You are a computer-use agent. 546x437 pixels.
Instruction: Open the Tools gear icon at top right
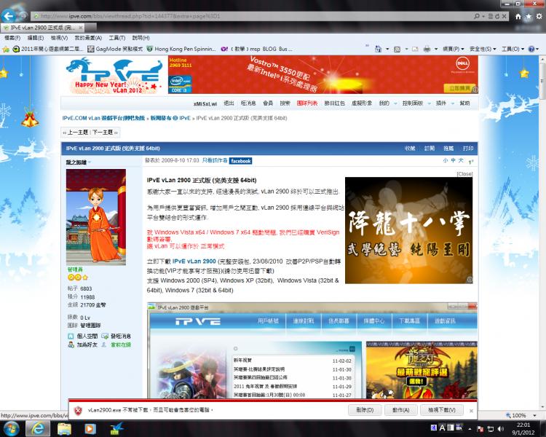[x=539, y=16]
